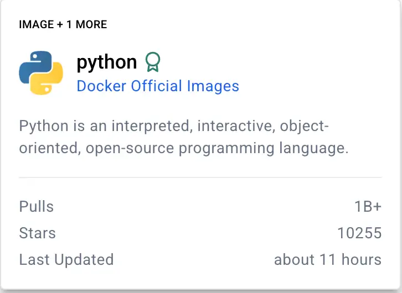Click the IMAGE + 1 MORE label
402x293 pixels.
63,24
